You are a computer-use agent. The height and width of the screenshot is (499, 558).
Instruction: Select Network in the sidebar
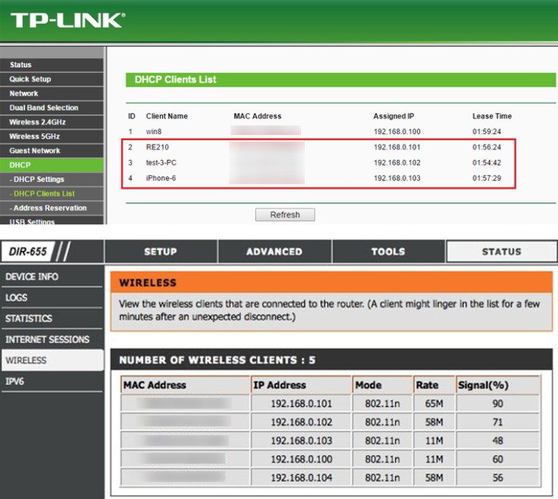pyautogui.click(x=24, y=94)
